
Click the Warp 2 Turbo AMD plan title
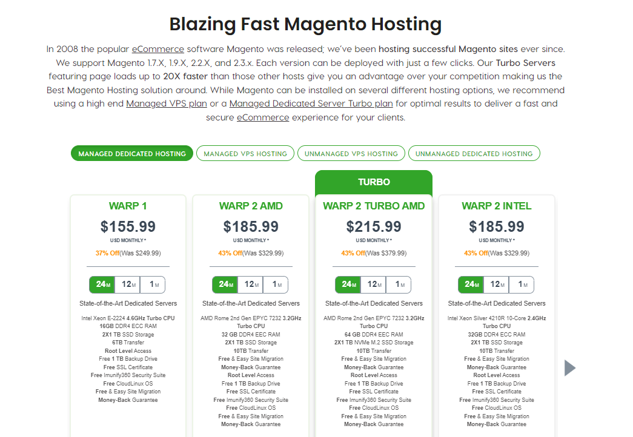374,206
